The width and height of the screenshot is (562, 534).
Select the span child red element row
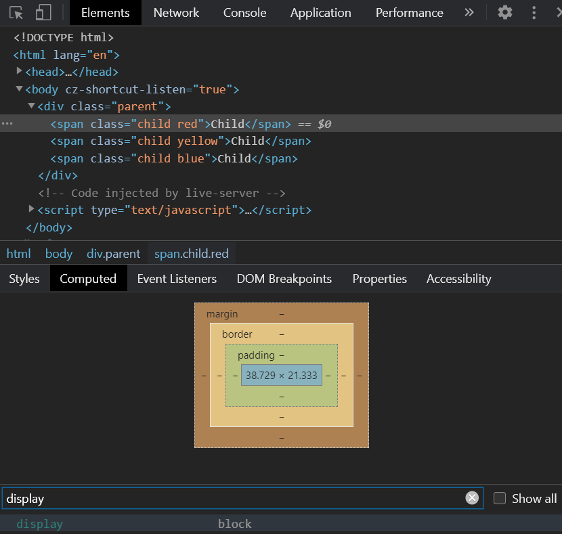[281, 124]
